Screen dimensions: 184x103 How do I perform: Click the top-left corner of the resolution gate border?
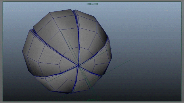[3, 2]
